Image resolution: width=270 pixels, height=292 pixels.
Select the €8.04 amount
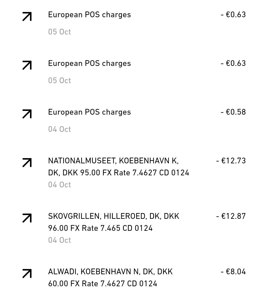click(x=233, y=272)
